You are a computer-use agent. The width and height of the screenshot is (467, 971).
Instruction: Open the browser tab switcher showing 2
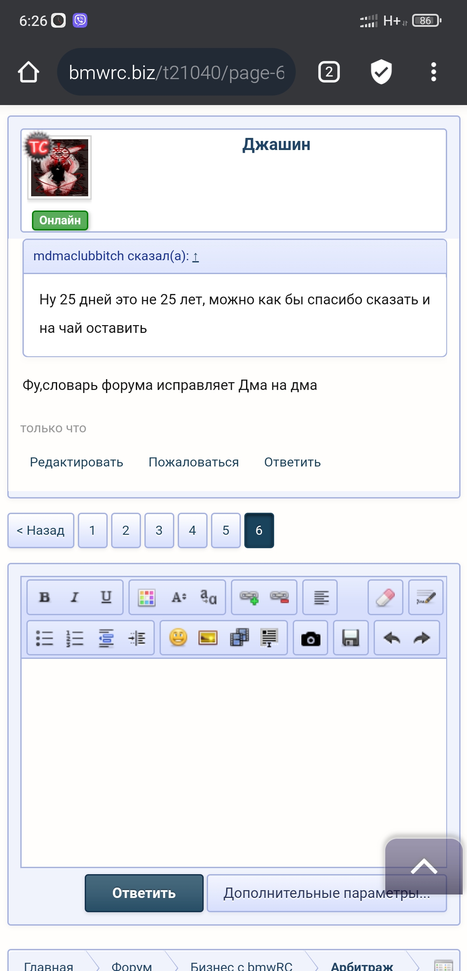pos(329,72)
